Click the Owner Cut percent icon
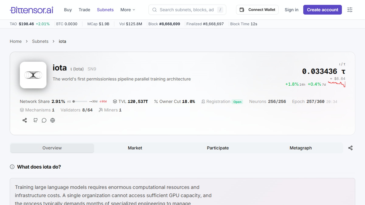 pos(156,101)
